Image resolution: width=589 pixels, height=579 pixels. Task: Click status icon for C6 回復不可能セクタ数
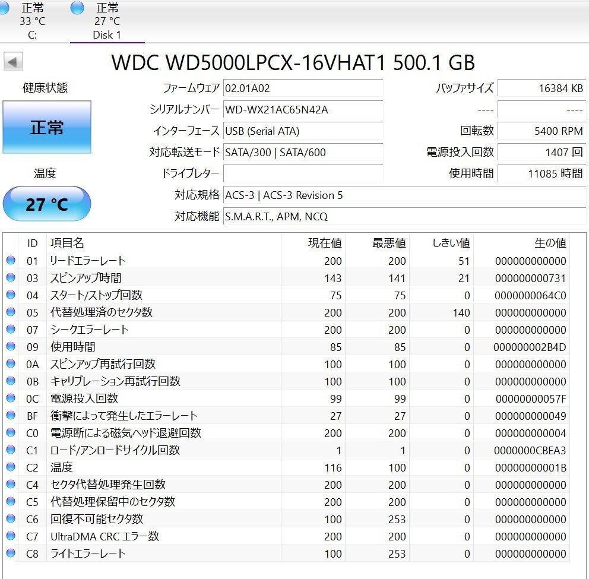11,518
